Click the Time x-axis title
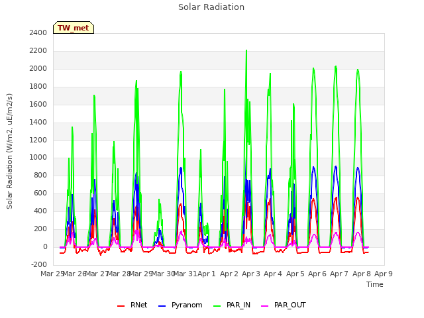 point(374,284)
